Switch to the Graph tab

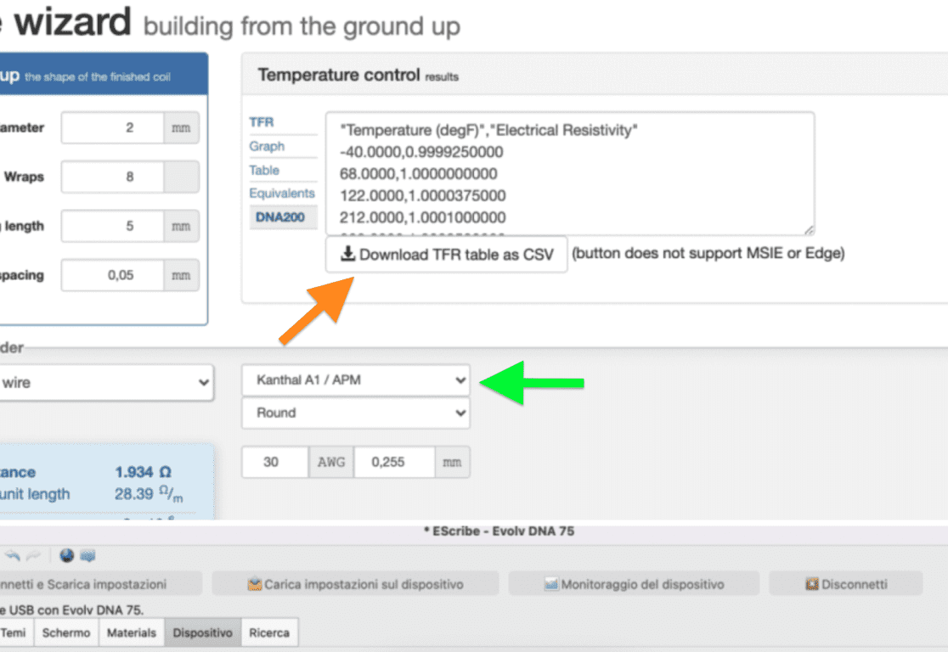pyautogui.click(x=267, y=146)
